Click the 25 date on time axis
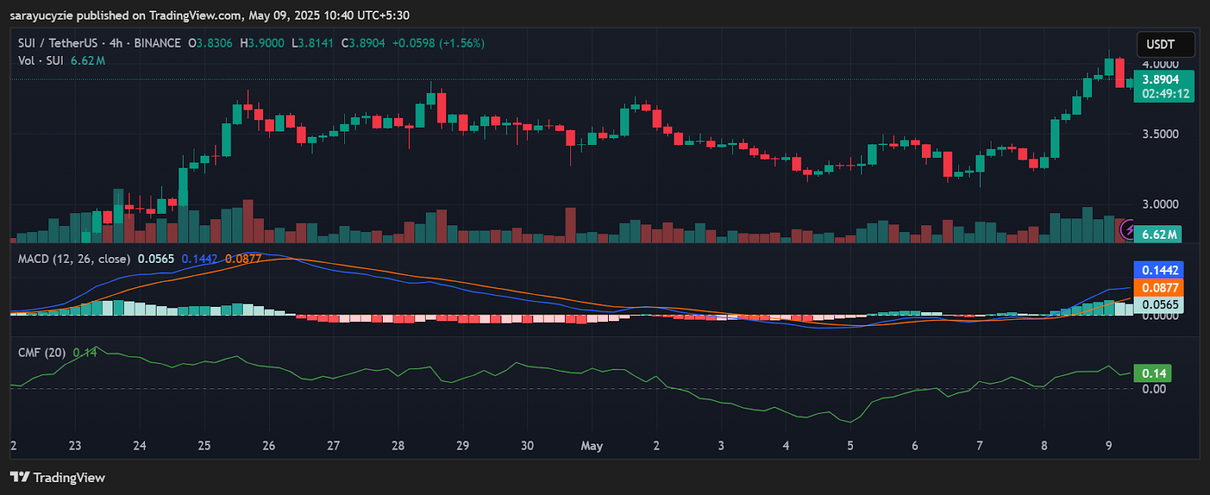The width and height of the screenshot is (1210, 495). [204, 446]
